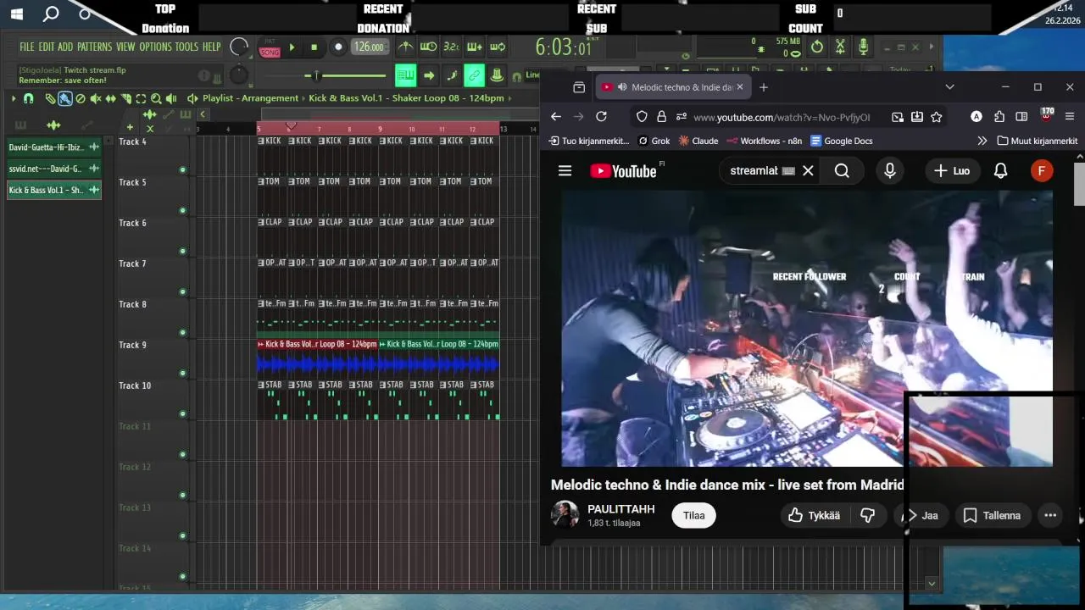The width and height of the screenshot is (1085, 610).
Task: Toggle Firefox sidebar view icon
Action: click(x=1021, y=117)
